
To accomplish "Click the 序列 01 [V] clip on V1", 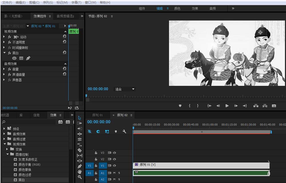I will (x=200, y=165).
